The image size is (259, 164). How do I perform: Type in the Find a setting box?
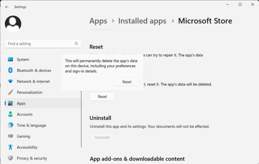[x=39, y=44]
